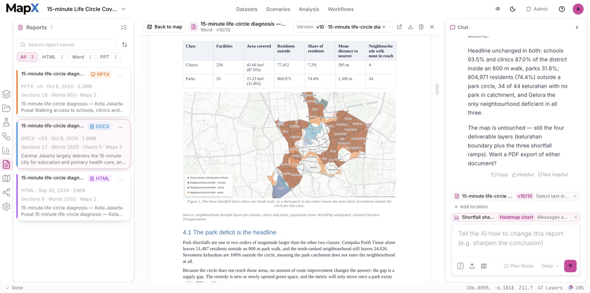
Task: Click the map icon in chat box
Action: pos(484,266)
